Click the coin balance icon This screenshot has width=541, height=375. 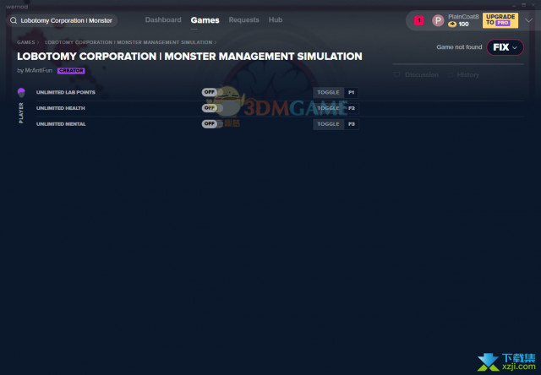452,24
